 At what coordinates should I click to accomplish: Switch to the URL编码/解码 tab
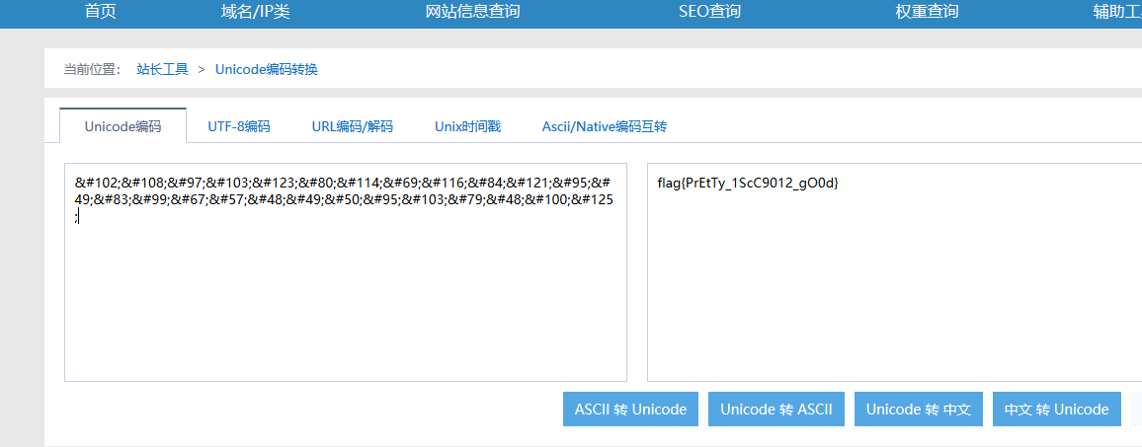click(x=353, y=126)
